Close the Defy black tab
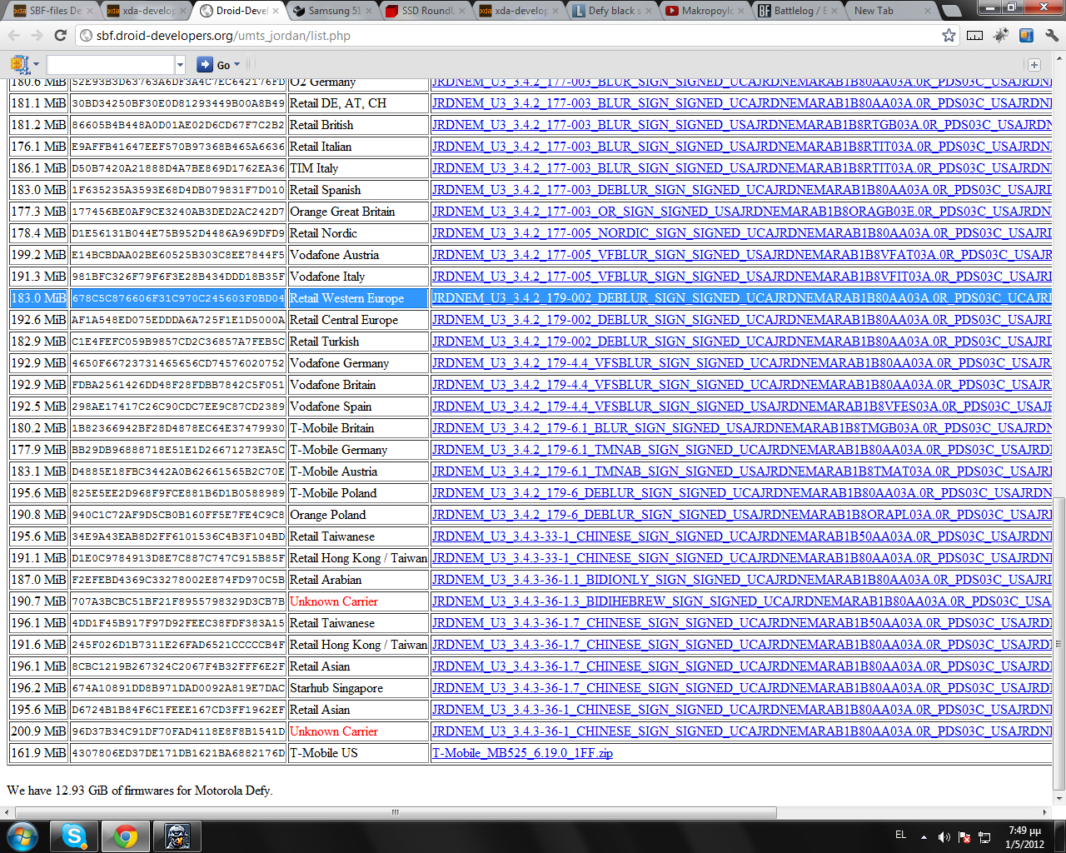The width and height of the screenshot is (1066, 853). [650, 11]
